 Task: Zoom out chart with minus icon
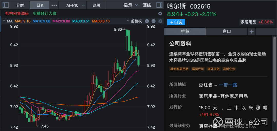click(x=154, y=21)
